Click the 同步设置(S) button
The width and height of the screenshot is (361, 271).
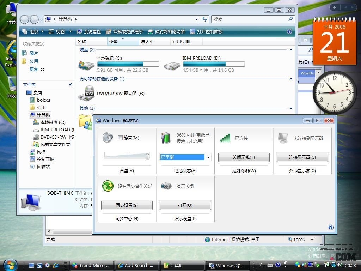click(127, 205)
